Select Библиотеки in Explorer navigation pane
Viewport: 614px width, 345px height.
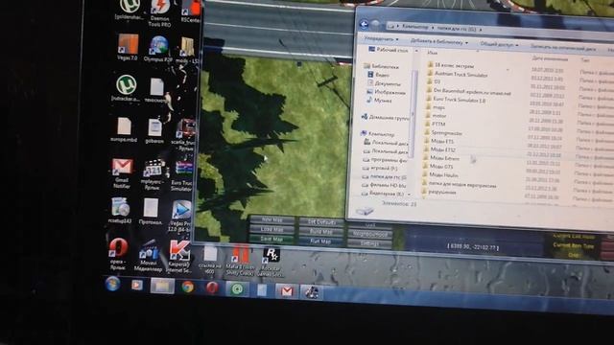pyautogui.click(x=381, y=66)
